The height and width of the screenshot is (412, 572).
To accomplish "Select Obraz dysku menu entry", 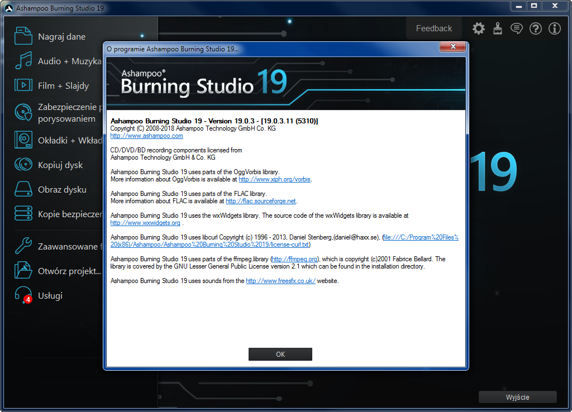I will (x=62, y=190).
